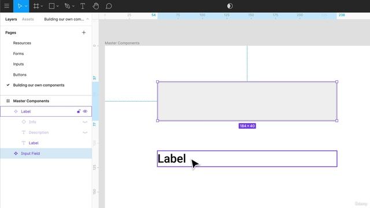Click the Label text on canvas
The width and height of the screenshot is (370, 208).
[x=172, y=158]
